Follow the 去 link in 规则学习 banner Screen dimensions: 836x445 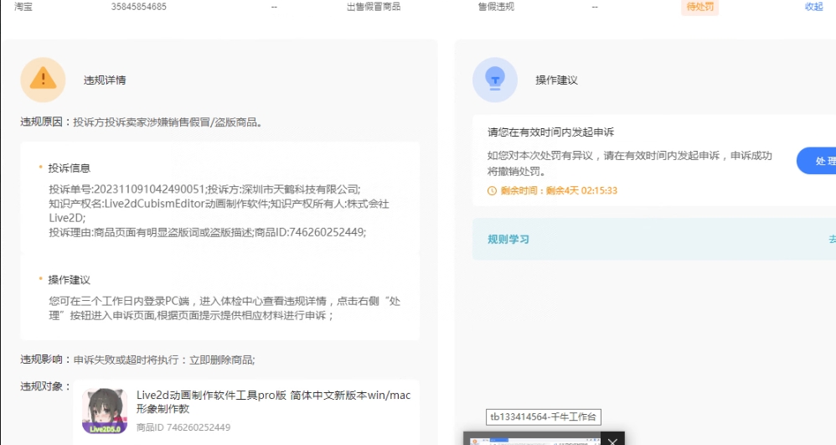point(831,240)
